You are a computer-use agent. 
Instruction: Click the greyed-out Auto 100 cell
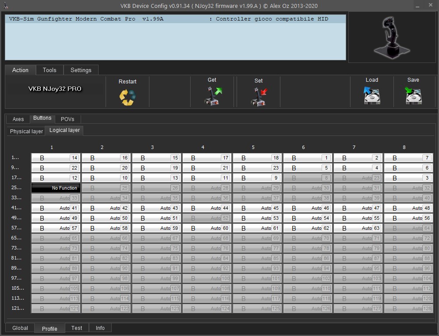tap(207, 278)
